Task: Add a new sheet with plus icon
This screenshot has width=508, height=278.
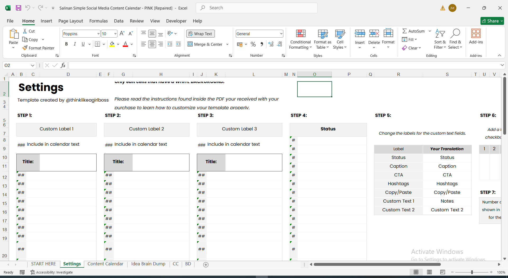Action: coord(206,265)
